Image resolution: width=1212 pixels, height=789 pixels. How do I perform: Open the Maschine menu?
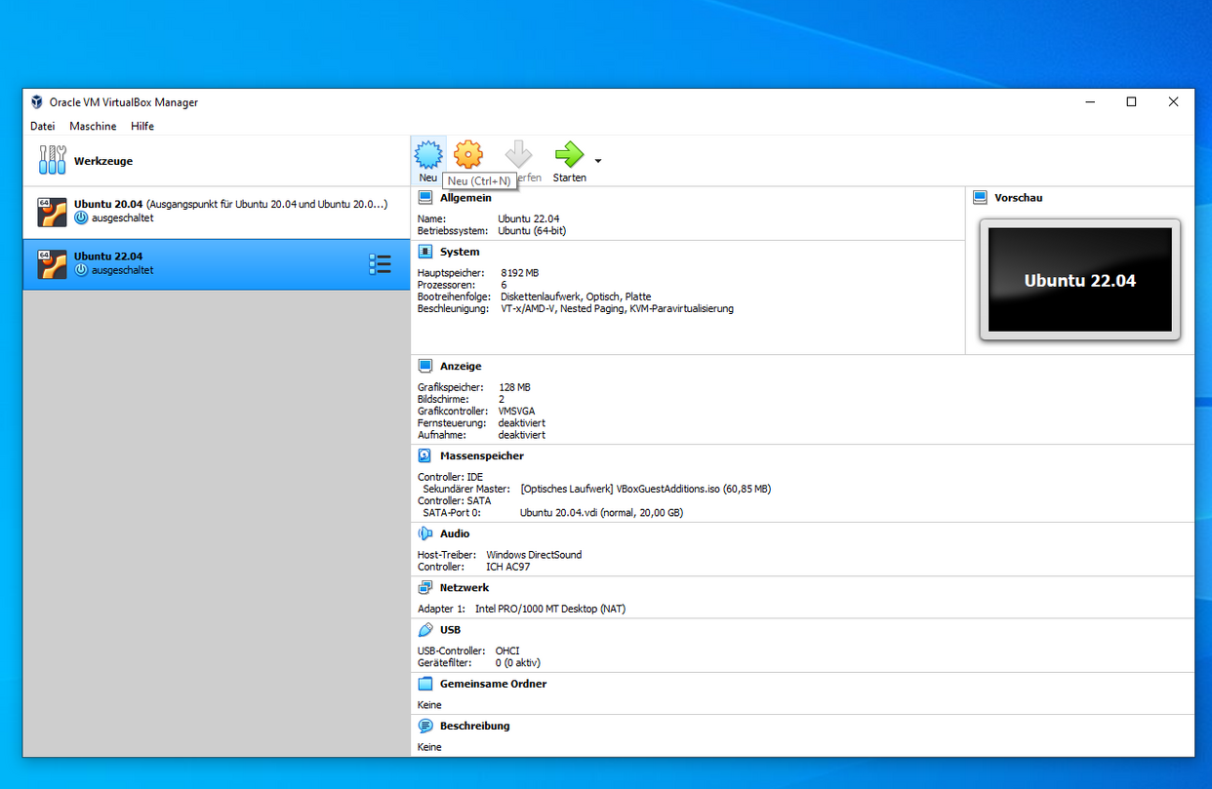pos(93,126)
